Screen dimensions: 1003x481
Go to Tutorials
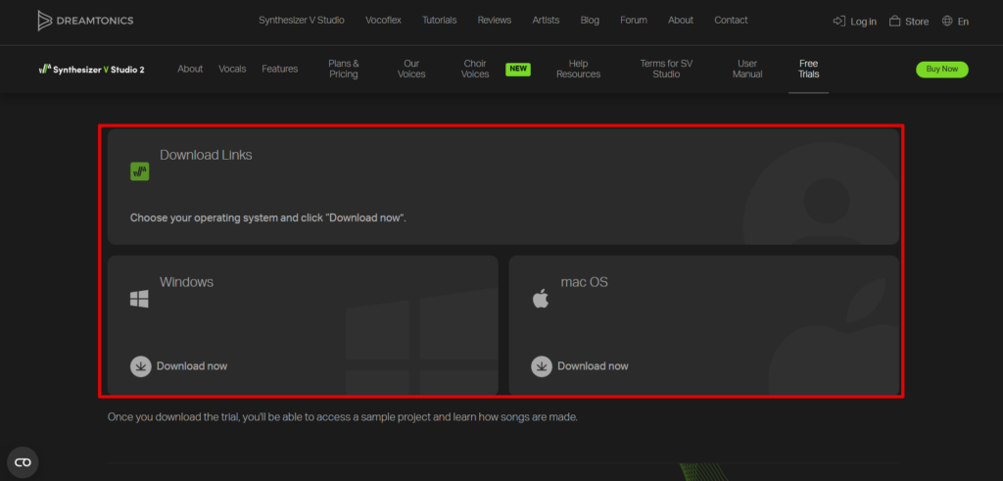click(x=440, y=21)
